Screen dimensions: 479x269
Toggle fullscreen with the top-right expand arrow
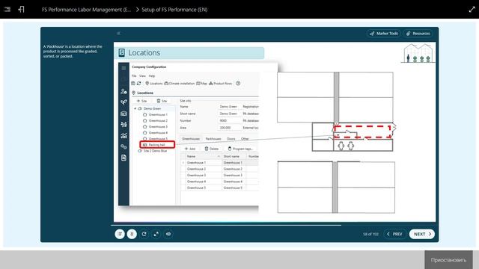click(472, 10)
